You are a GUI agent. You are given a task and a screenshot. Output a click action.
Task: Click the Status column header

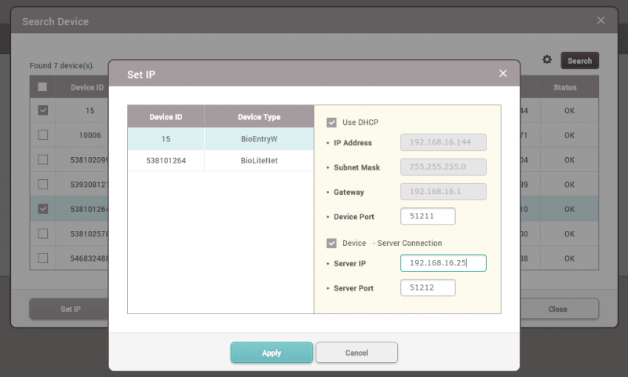coord(564,87)
